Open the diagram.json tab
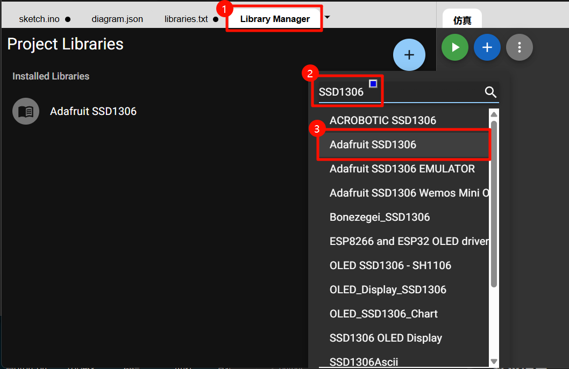This screenshot has height=369, width=569. 117,19
